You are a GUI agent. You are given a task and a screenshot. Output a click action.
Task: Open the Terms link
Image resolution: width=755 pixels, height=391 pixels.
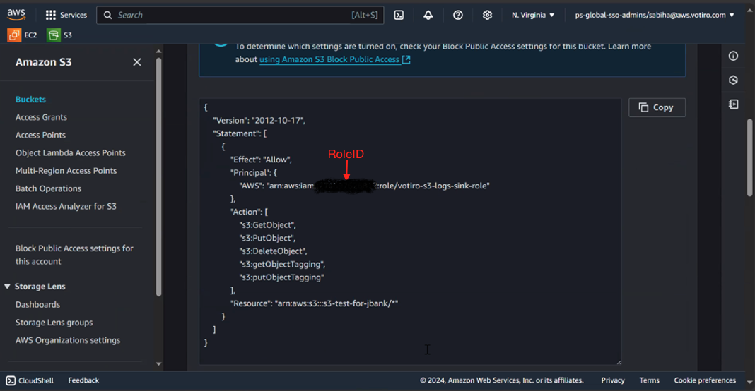[649, 380]
